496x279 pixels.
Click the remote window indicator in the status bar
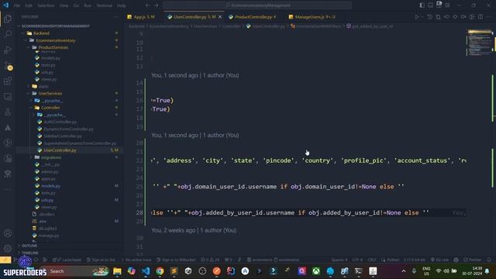point(5,260)
